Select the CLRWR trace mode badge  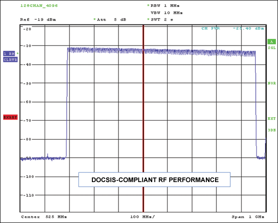10,59
